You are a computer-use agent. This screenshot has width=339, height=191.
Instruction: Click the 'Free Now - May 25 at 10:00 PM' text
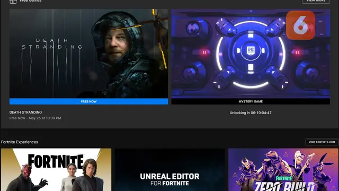[x=35, y=118]
